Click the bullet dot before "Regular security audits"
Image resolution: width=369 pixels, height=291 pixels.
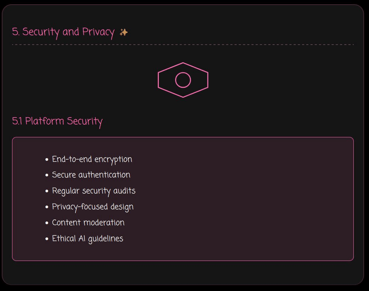47,191
